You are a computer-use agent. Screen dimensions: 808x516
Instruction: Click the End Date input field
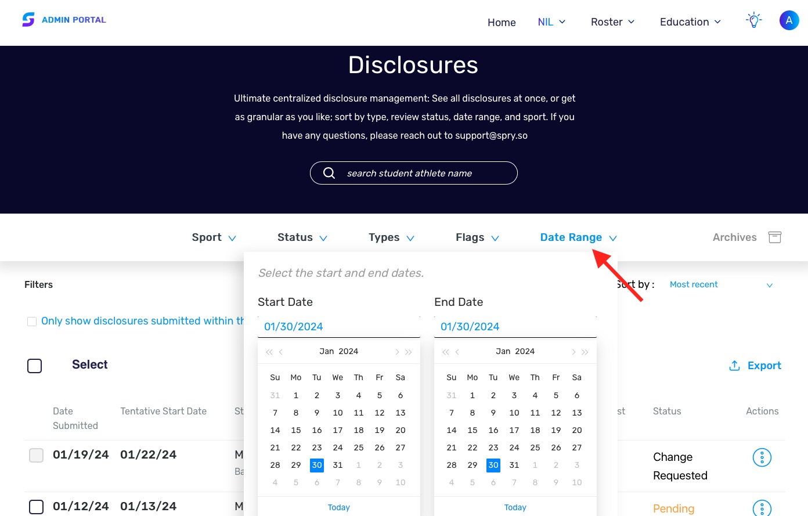coord(515,327)
